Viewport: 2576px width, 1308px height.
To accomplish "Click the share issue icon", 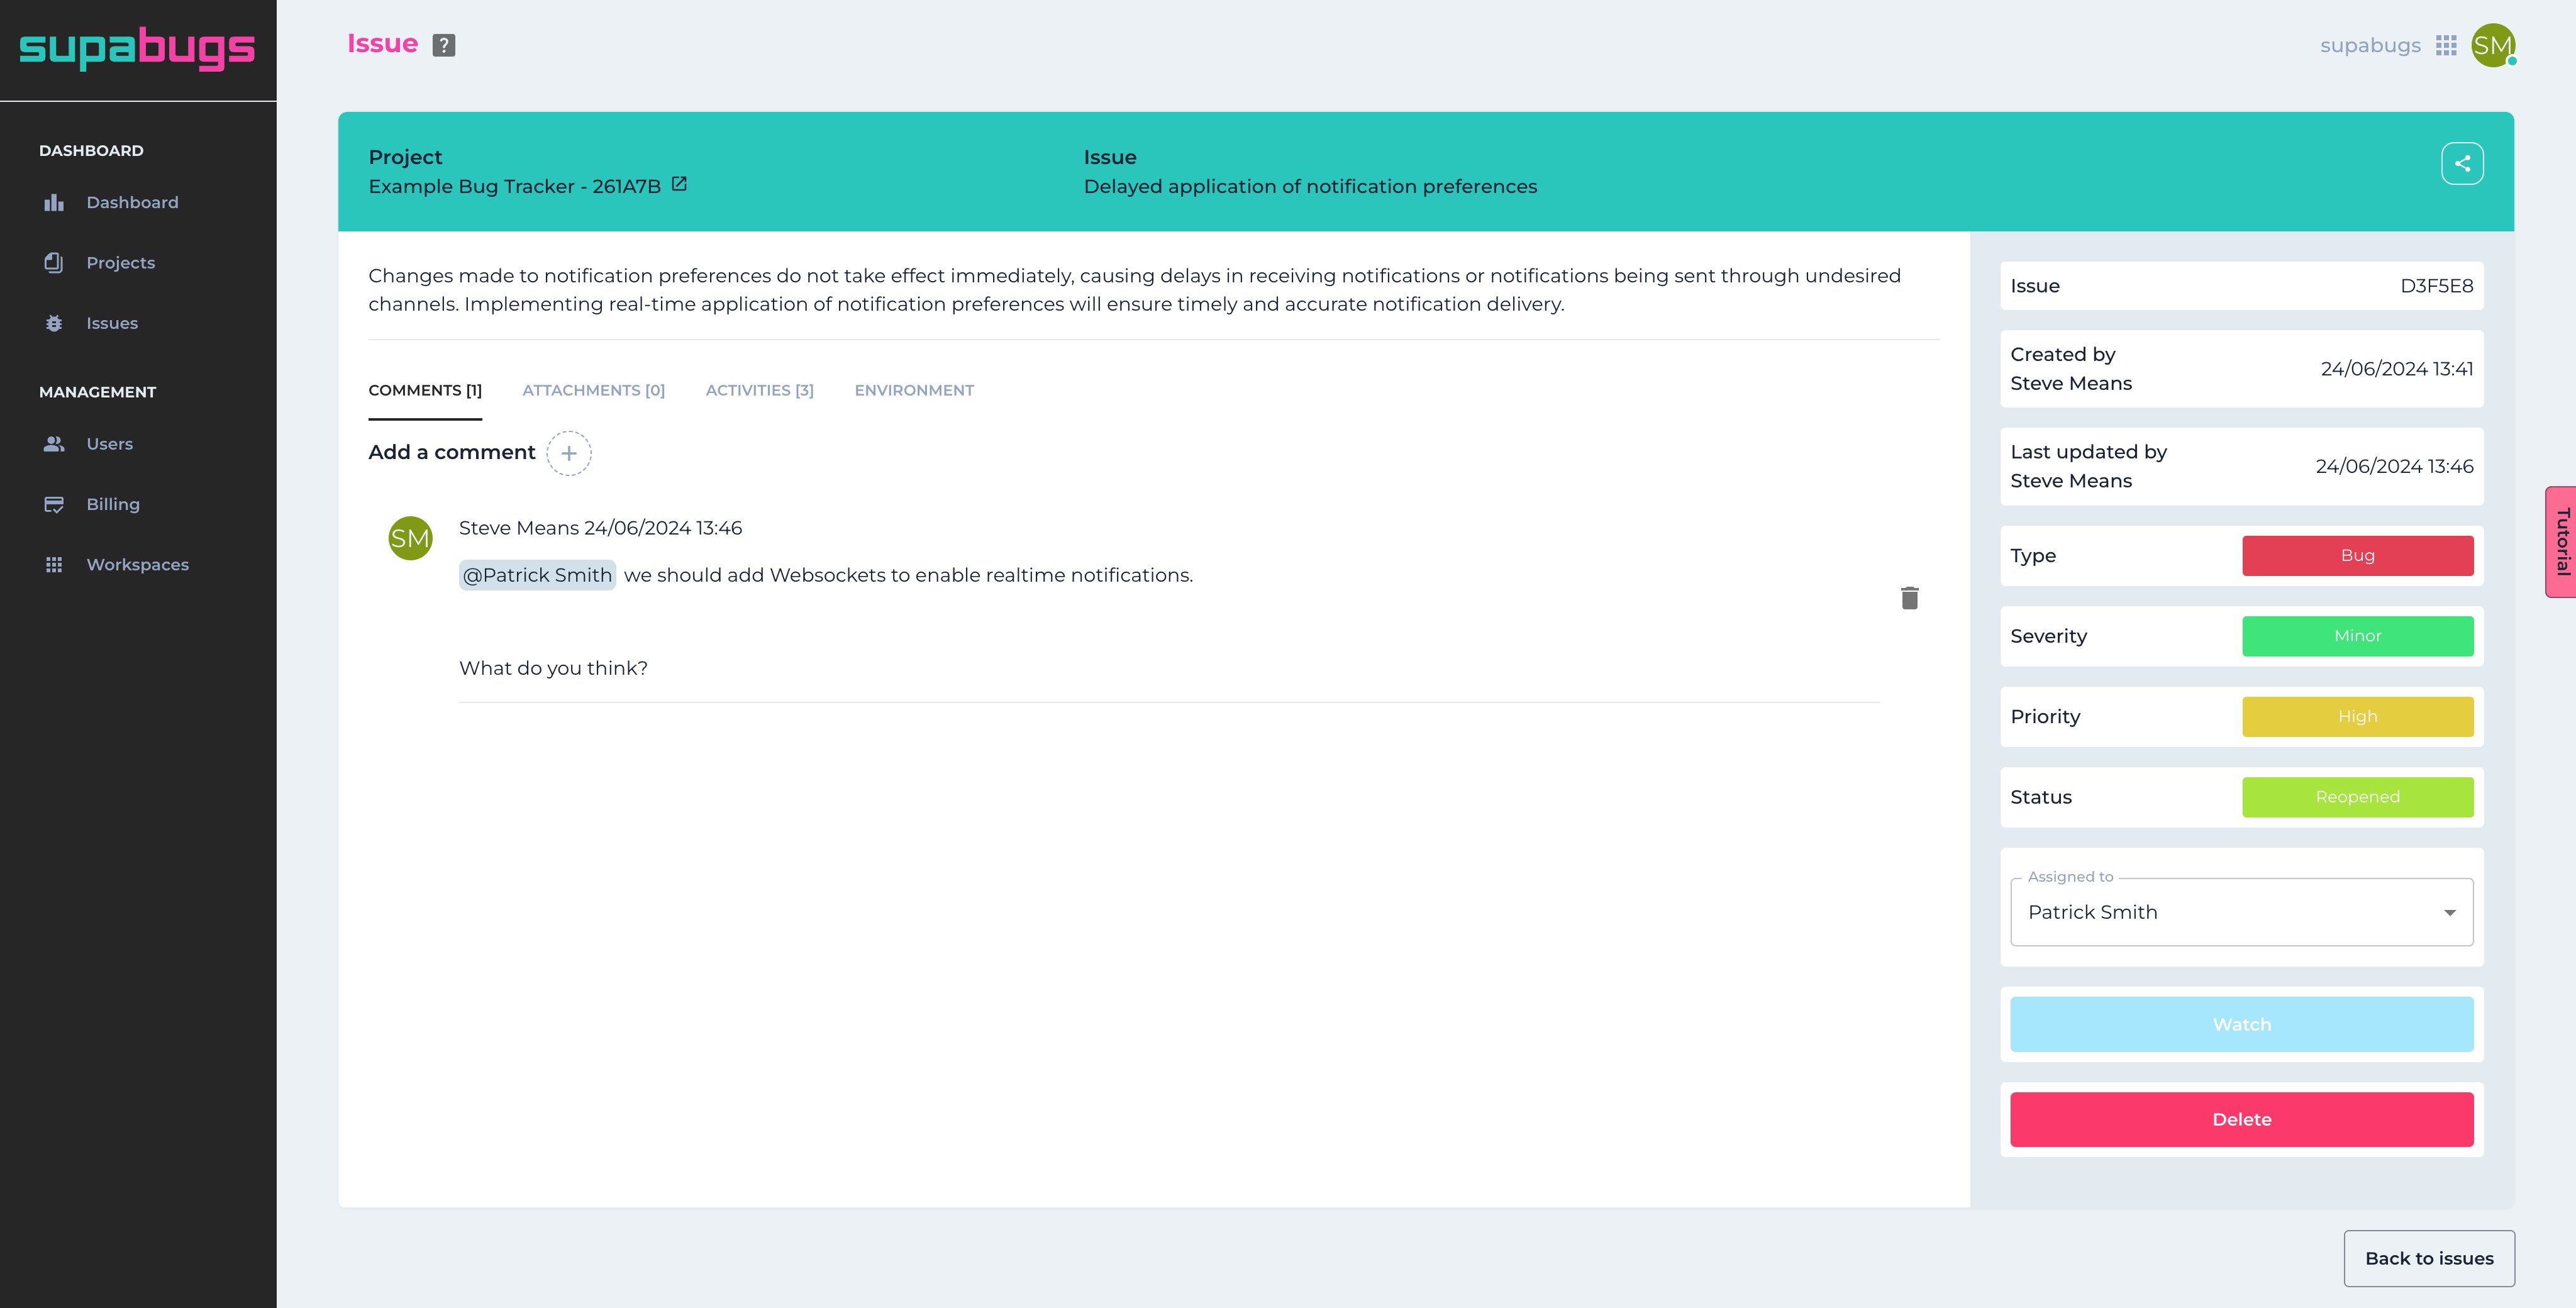I will (2462, 163).
